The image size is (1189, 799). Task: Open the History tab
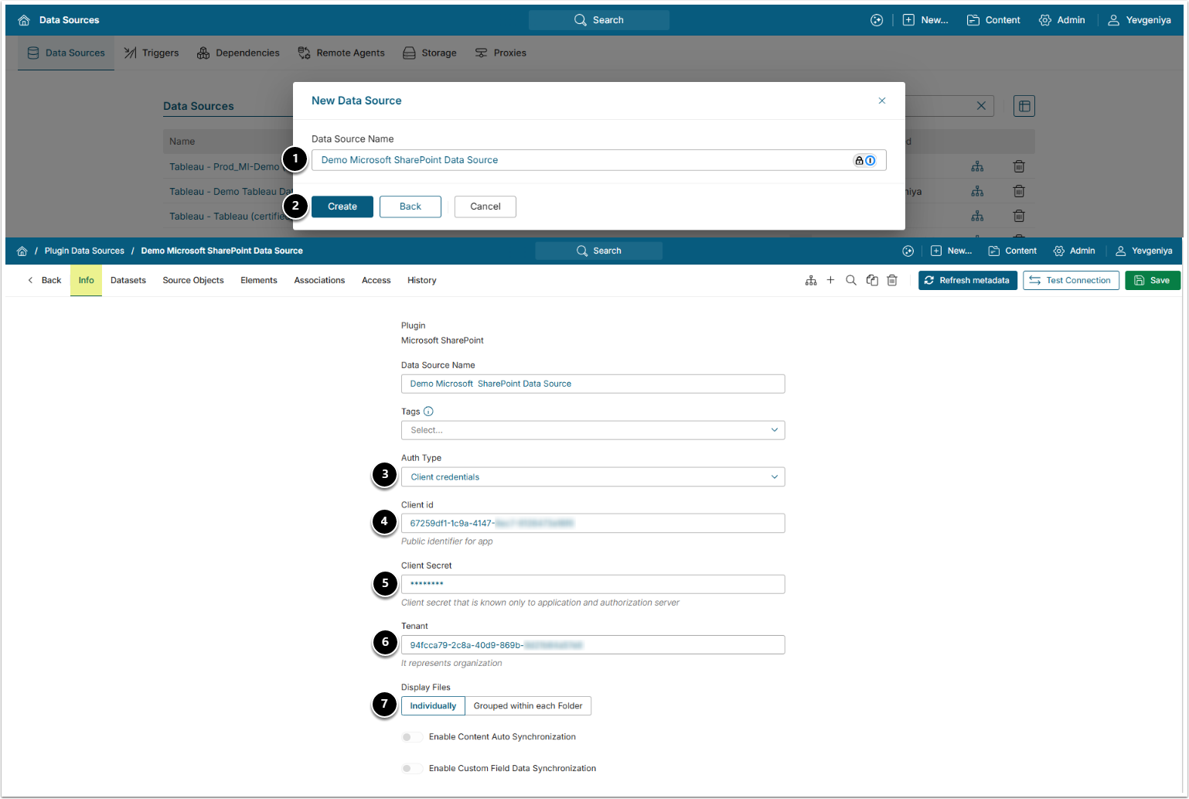point(422,281)
